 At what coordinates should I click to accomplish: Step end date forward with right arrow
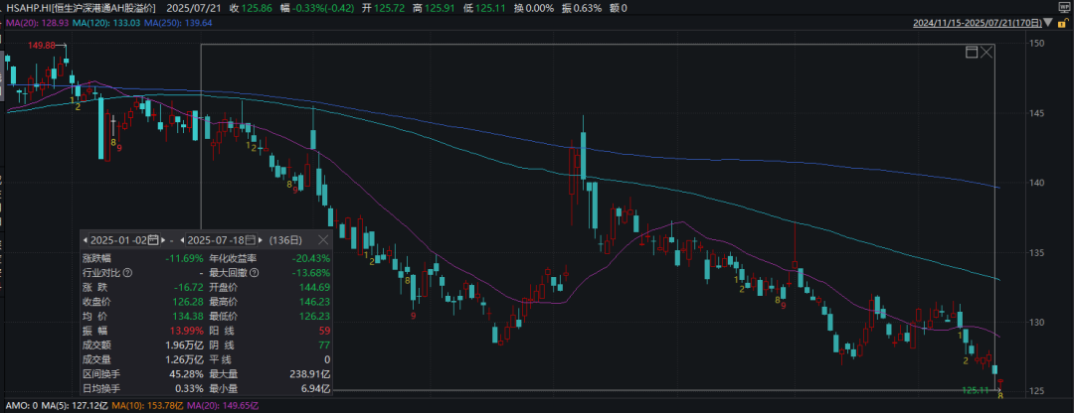click(262, 240)
